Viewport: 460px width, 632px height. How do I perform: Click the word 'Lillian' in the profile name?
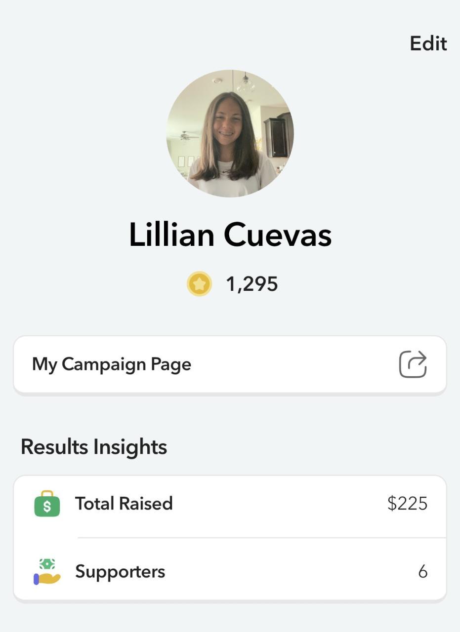tap(172, 235)
